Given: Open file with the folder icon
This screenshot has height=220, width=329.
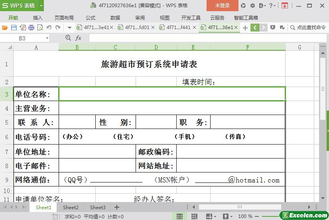Looking at the screenshot, I should click(5, 28).
